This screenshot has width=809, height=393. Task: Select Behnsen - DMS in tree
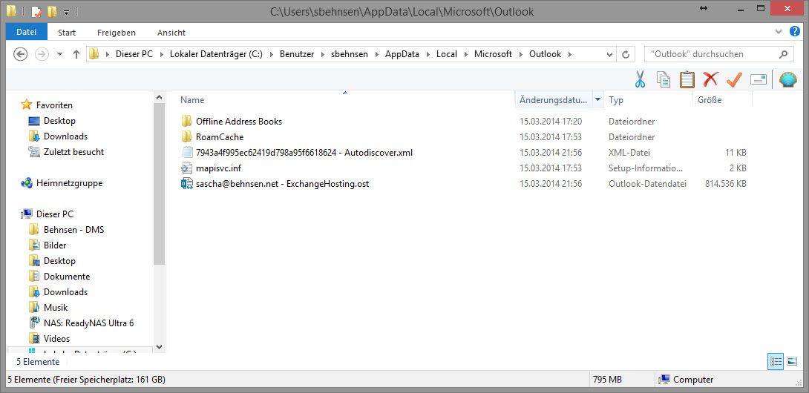(73, 230)
